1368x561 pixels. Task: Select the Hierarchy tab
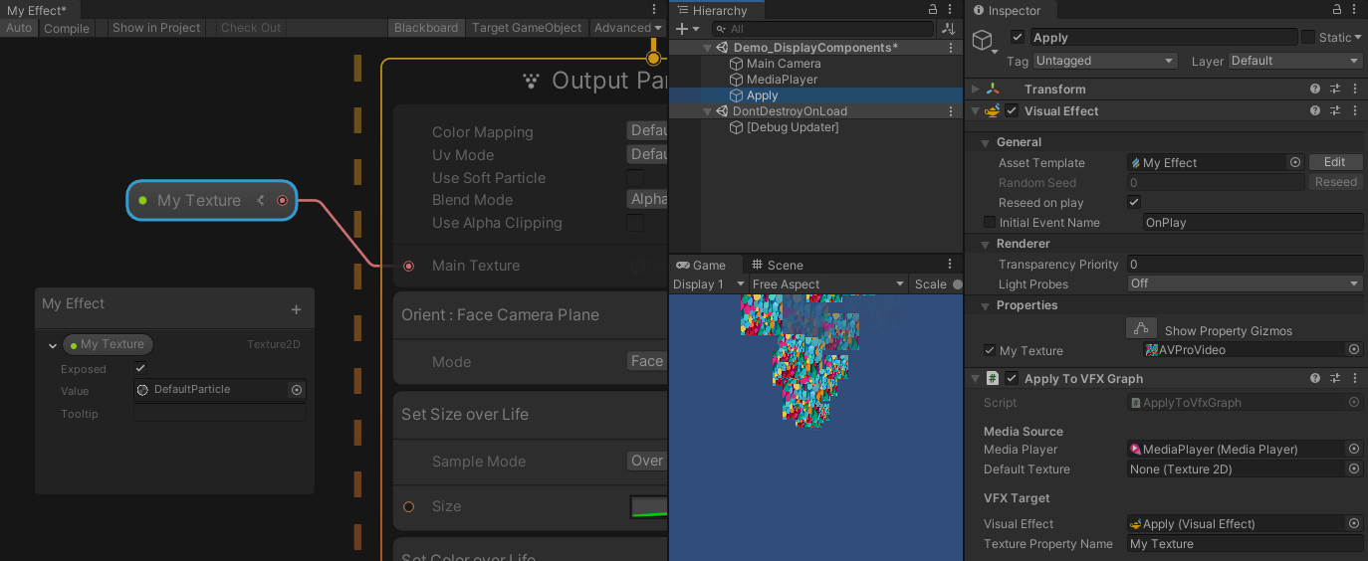tap(711, 10)
